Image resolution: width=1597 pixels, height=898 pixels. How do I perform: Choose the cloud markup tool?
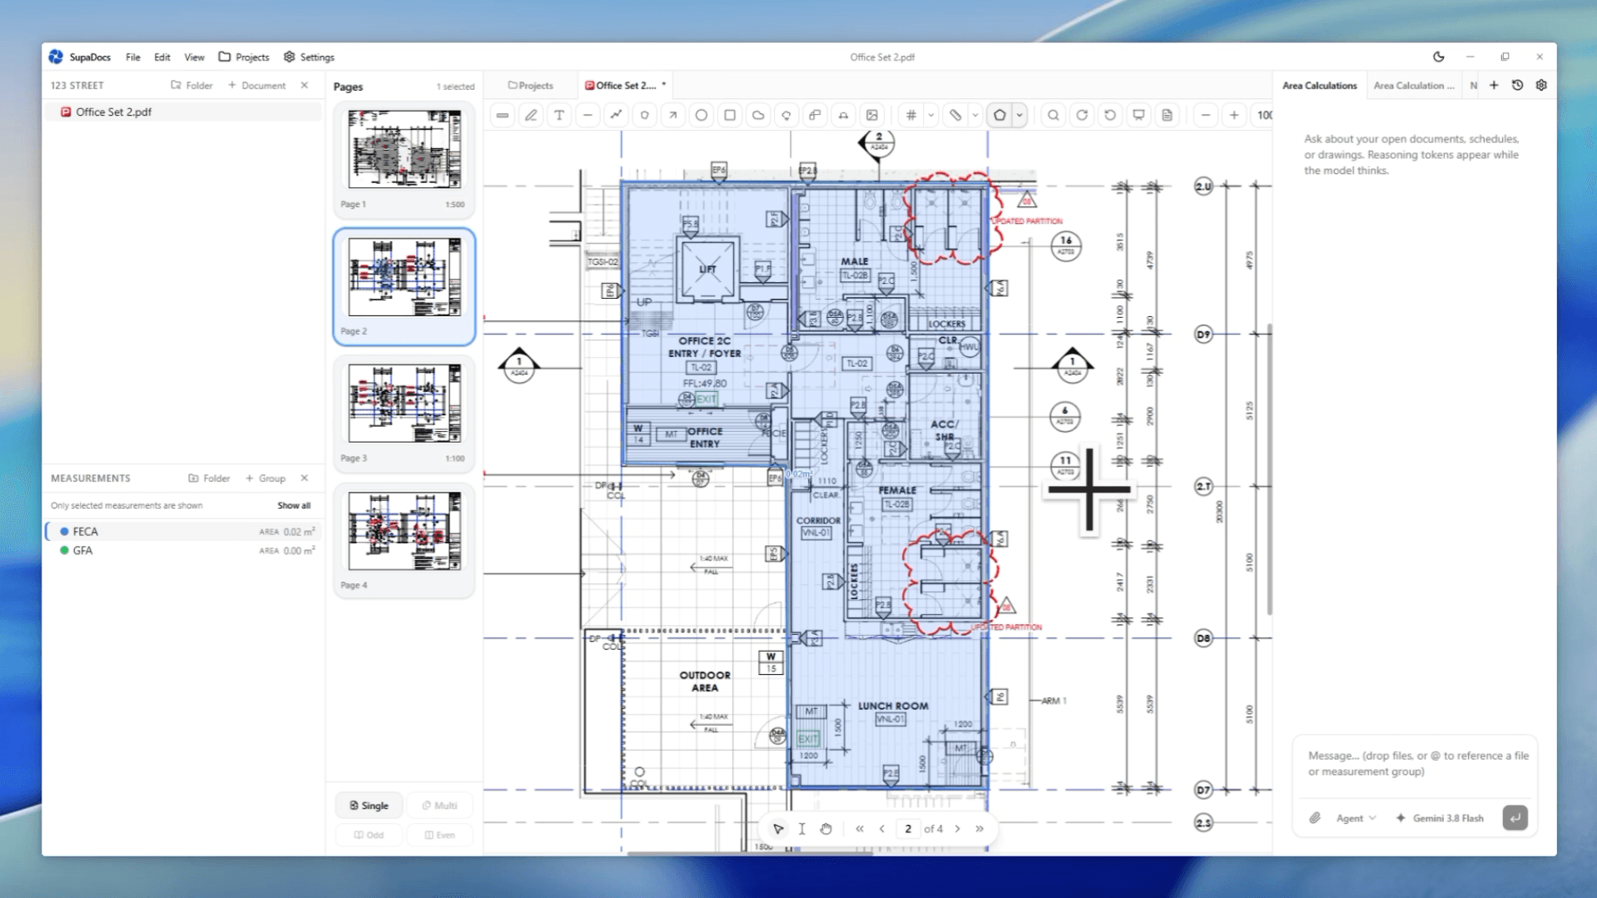point(758,116)
